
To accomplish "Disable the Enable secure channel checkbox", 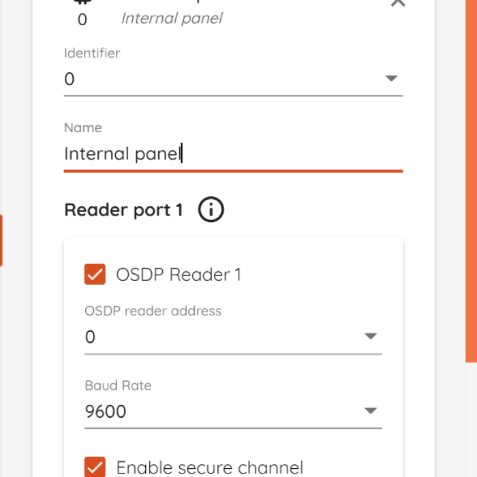I will point(95,467).
